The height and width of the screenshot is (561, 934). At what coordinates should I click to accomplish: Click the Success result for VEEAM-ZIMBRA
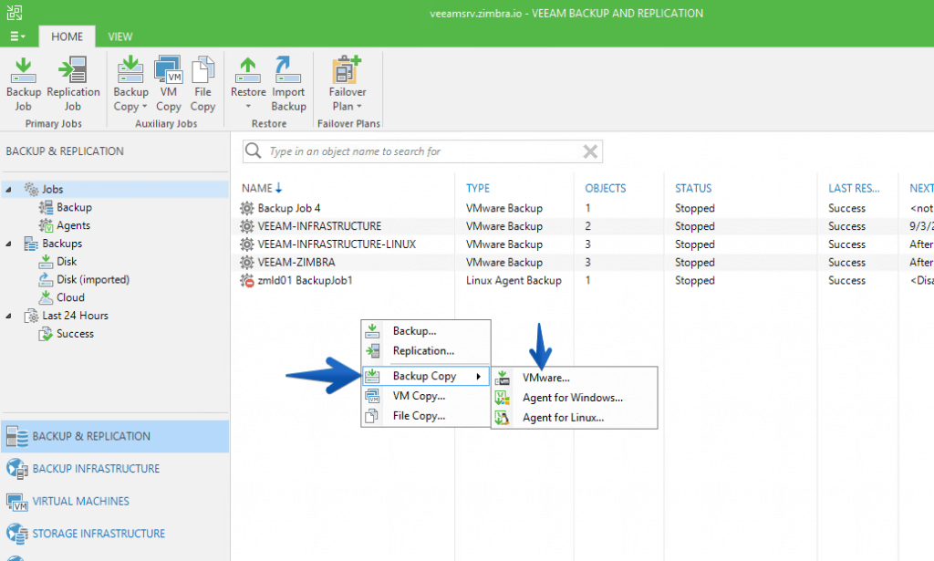click(846, 262)
